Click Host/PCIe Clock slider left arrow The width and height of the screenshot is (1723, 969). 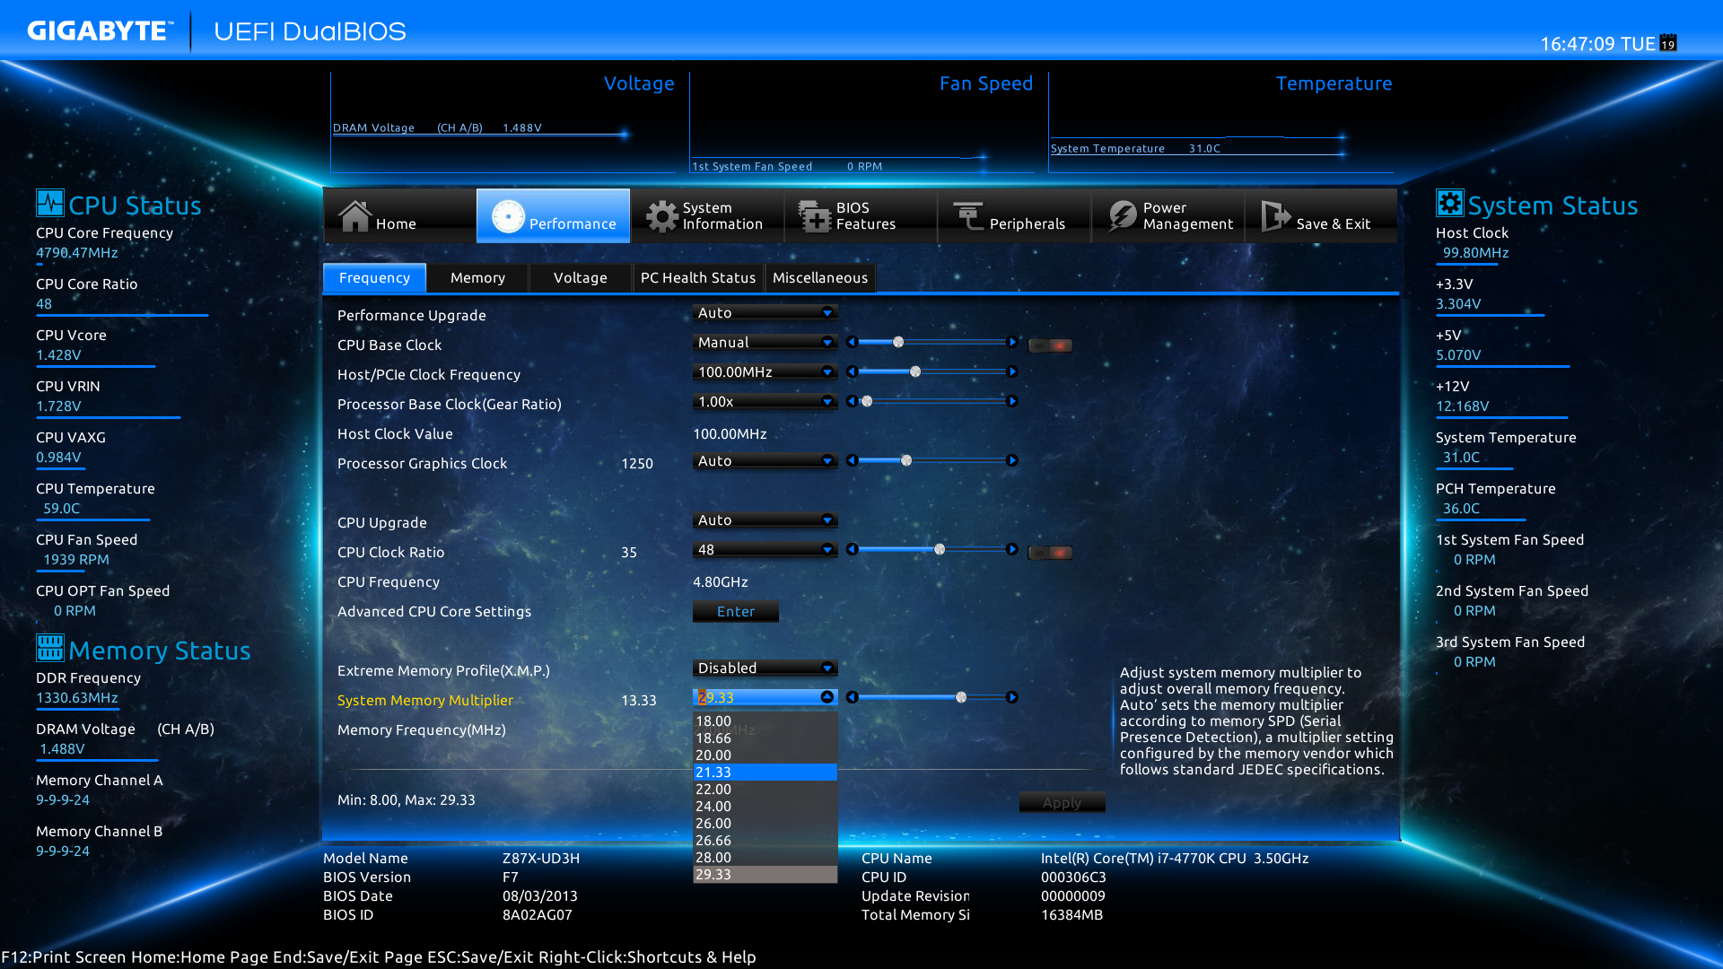(x=852, y=371)
